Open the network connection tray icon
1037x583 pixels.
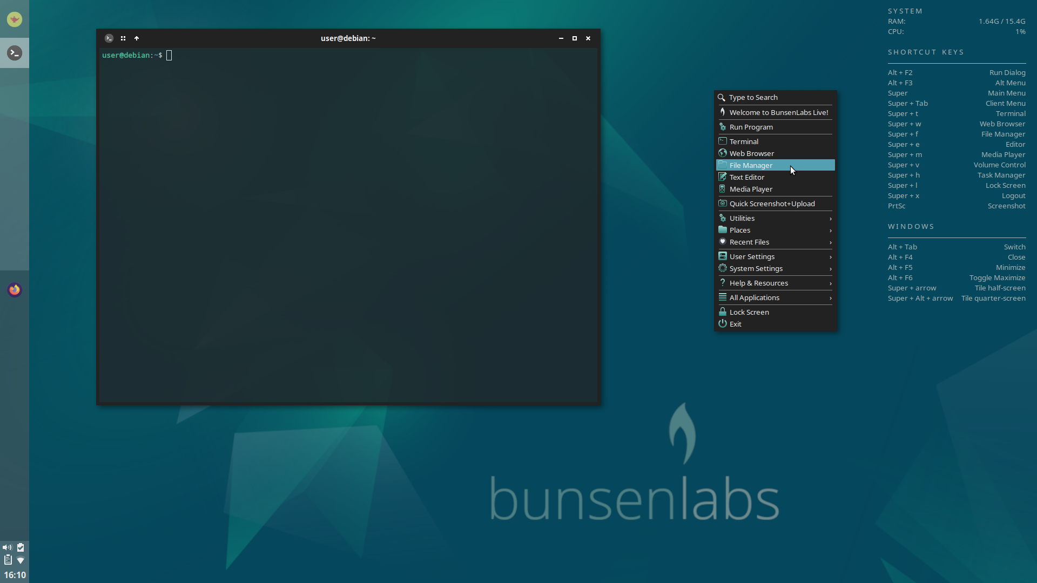click(x=21, y=560)
